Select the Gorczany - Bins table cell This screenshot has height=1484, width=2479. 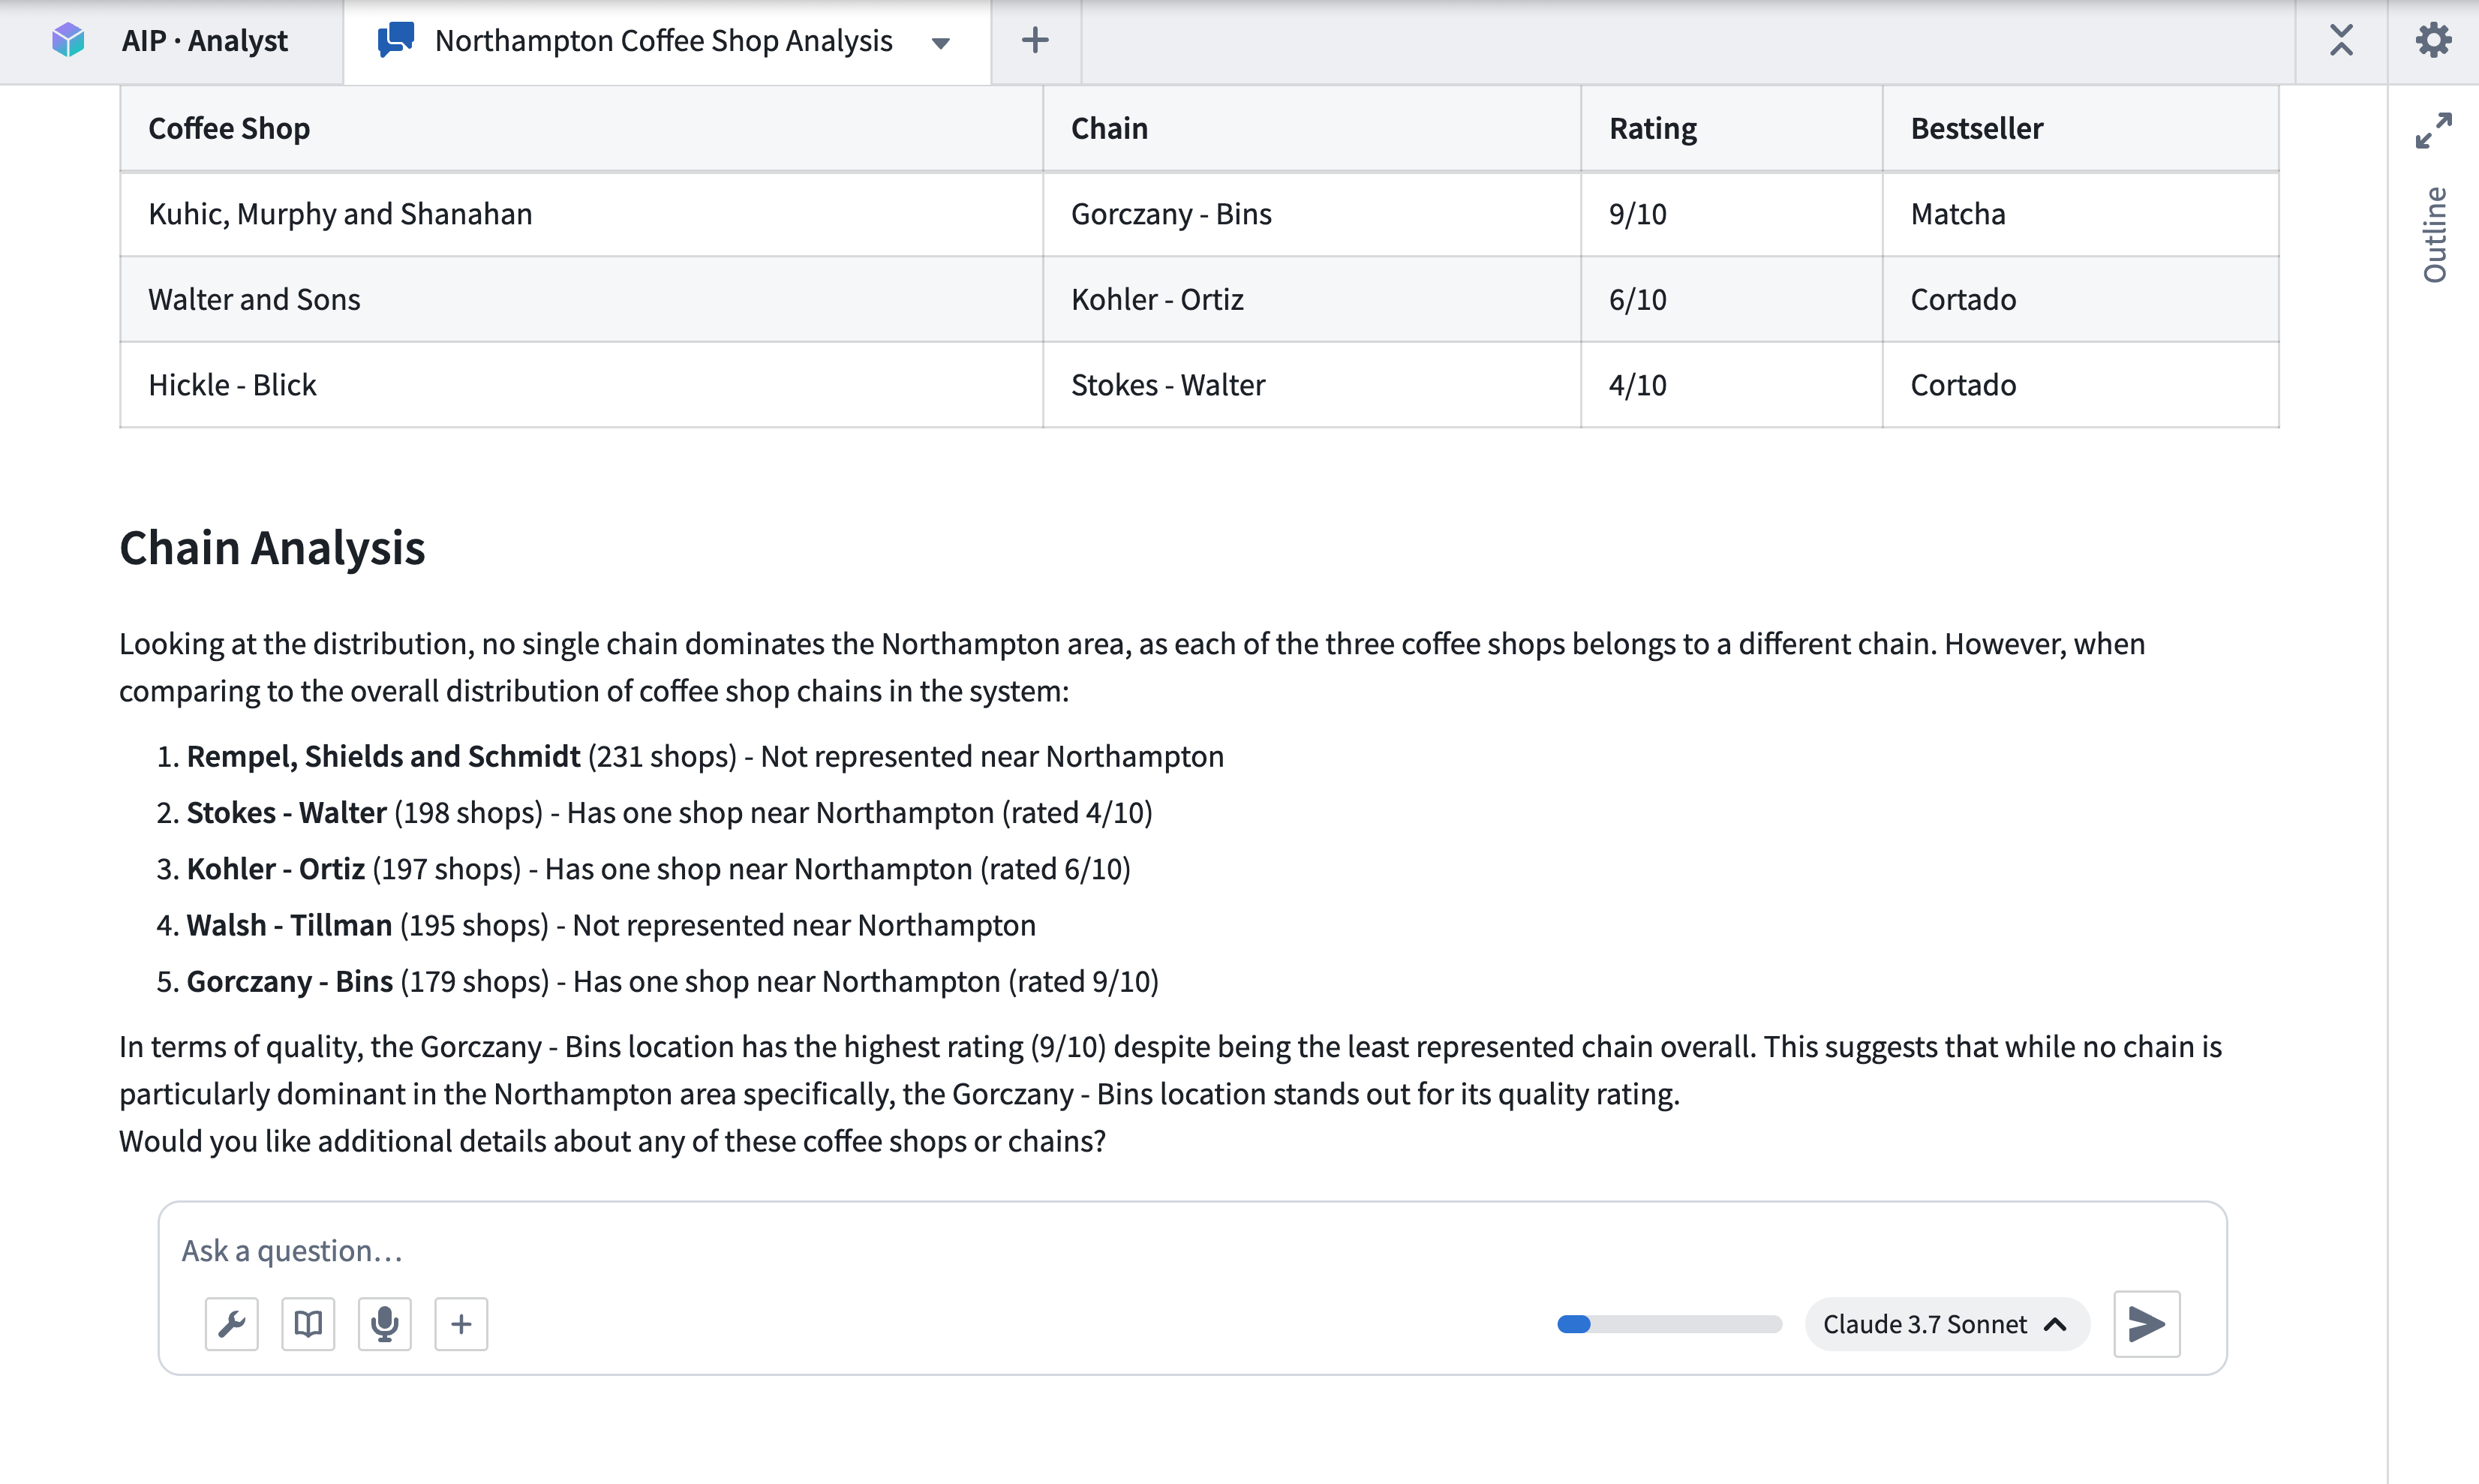coord(1171,213)
